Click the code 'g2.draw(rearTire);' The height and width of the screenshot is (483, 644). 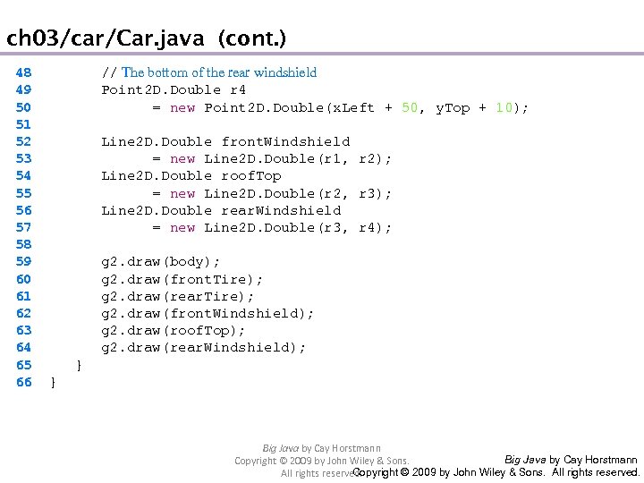tap(178, 297)
